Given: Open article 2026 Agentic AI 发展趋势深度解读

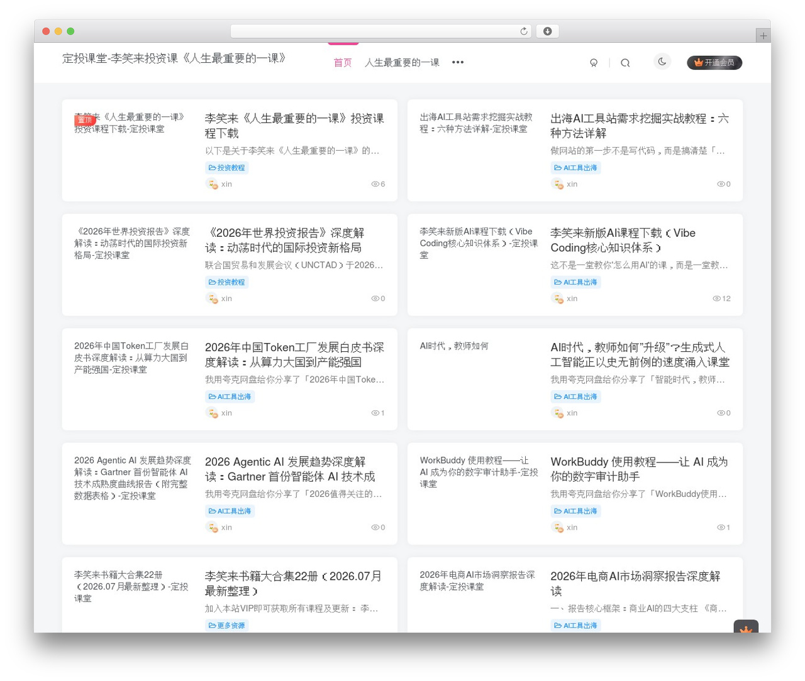Looking at the screenshot, I should coord(290,469).
